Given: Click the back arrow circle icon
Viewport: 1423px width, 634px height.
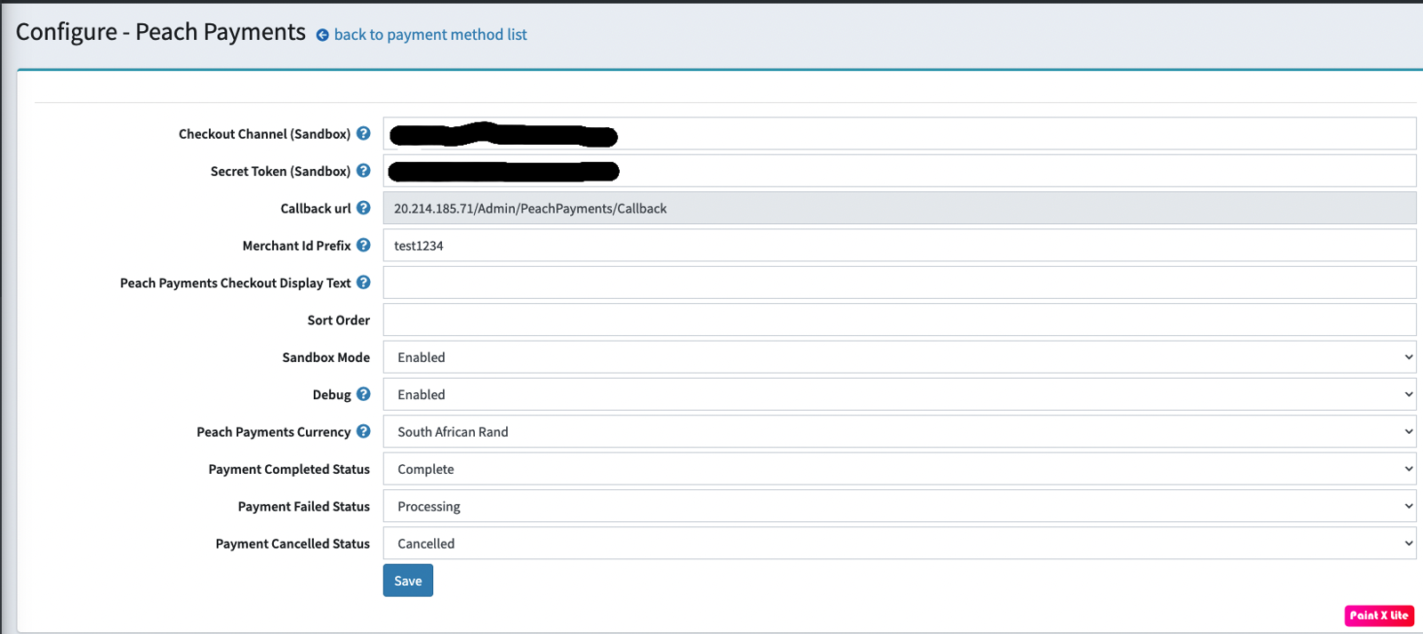Looking at the screenshot, I should tap(323, 36).
